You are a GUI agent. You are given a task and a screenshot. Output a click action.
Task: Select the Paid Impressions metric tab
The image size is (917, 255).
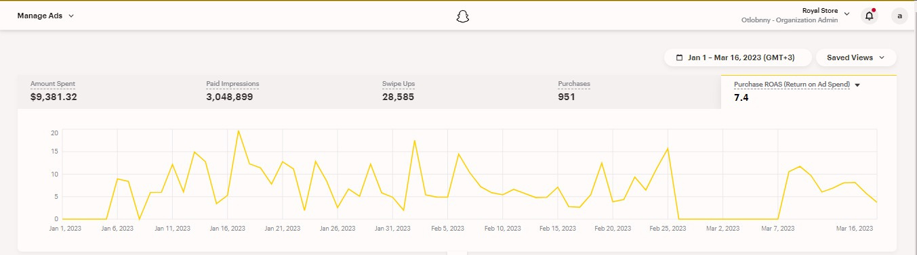(x=281, y=91)
